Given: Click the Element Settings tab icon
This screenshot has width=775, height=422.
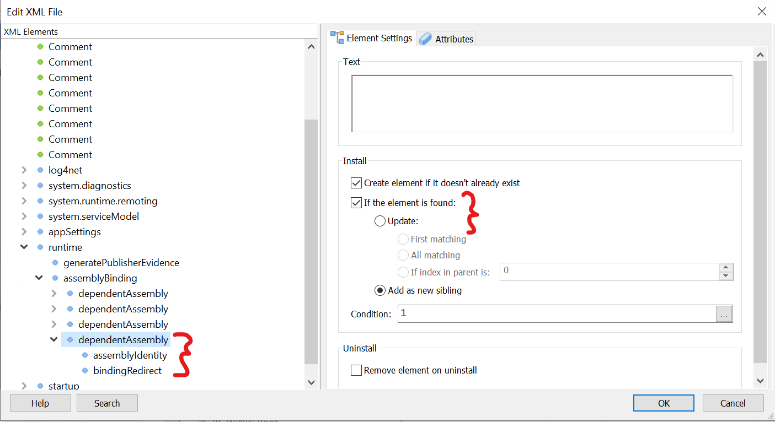Looking at the screenshot, I should 337,37.
